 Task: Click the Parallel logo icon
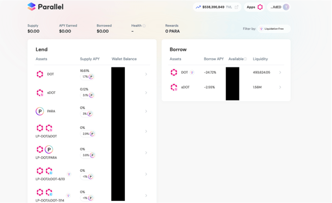point(31,7)
